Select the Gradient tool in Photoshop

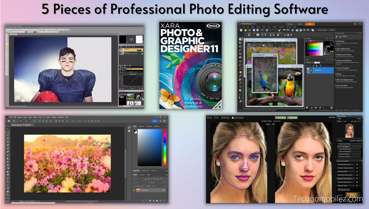click(x=8, y=168)
